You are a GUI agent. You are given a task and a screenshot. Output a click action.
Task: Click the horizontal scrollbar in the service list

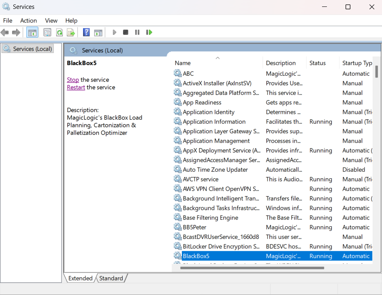pyautogui.click(x=251, y=268)
